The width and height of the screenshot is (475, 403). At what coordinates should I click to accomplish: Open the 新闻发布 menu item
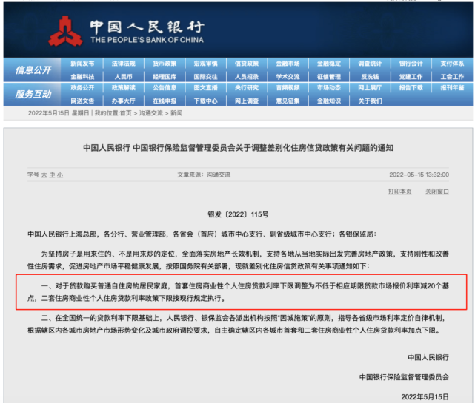pos(82,64)
